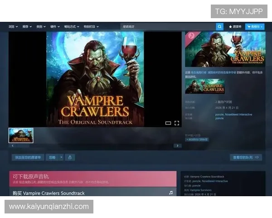Screen dimensions: 272x218
Task: Click the music note soundtrack icon
Action: coord(171,193)
